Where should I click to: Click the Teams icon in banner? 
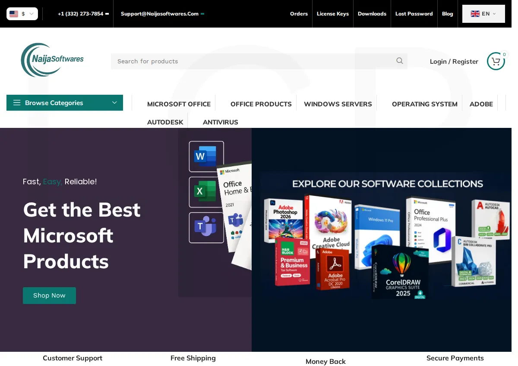206,227
